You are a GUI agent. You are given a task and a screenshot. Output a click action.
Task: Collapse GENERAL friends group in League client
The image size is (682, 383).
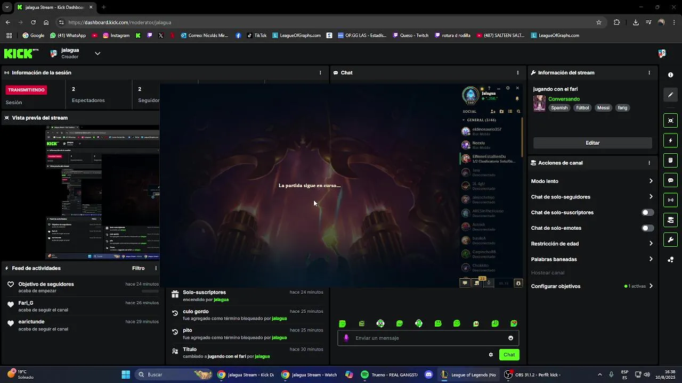click(x=479, y=120)
